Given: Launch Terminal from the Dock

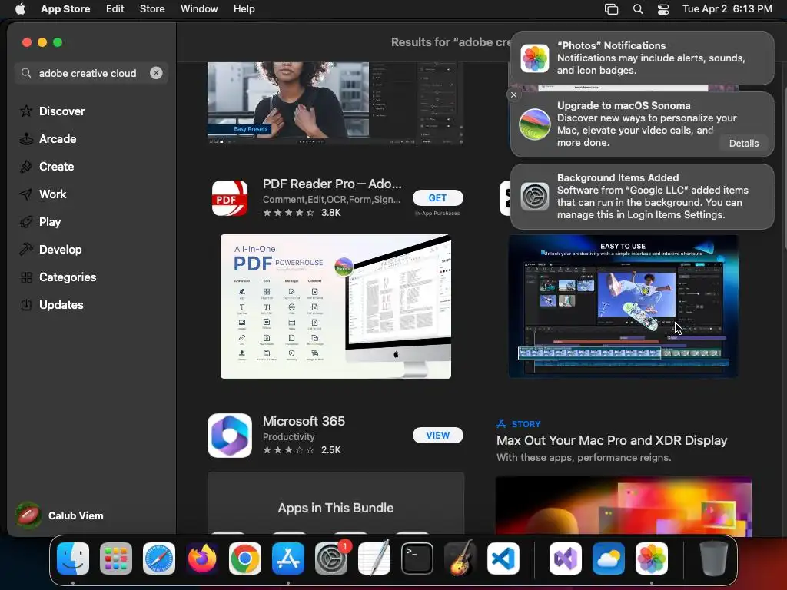Looking at the screenshot, I should (417, 559).
